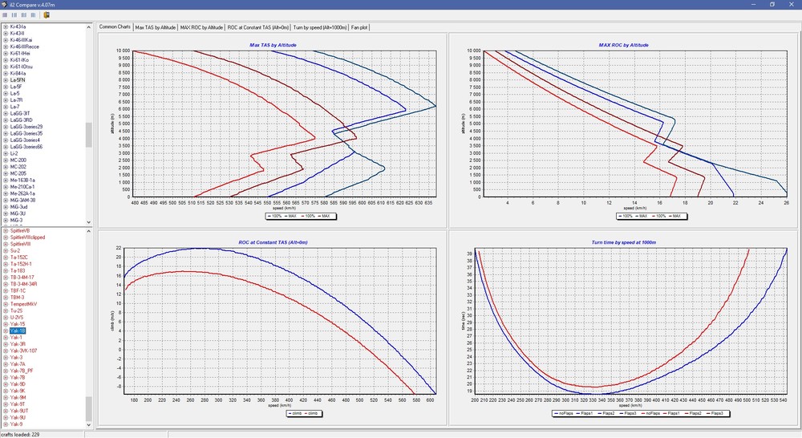Click the MAX ROC by Altitude chart title
Image resolution: width=802 pixels, height=438 pixels.
[623, 45]
